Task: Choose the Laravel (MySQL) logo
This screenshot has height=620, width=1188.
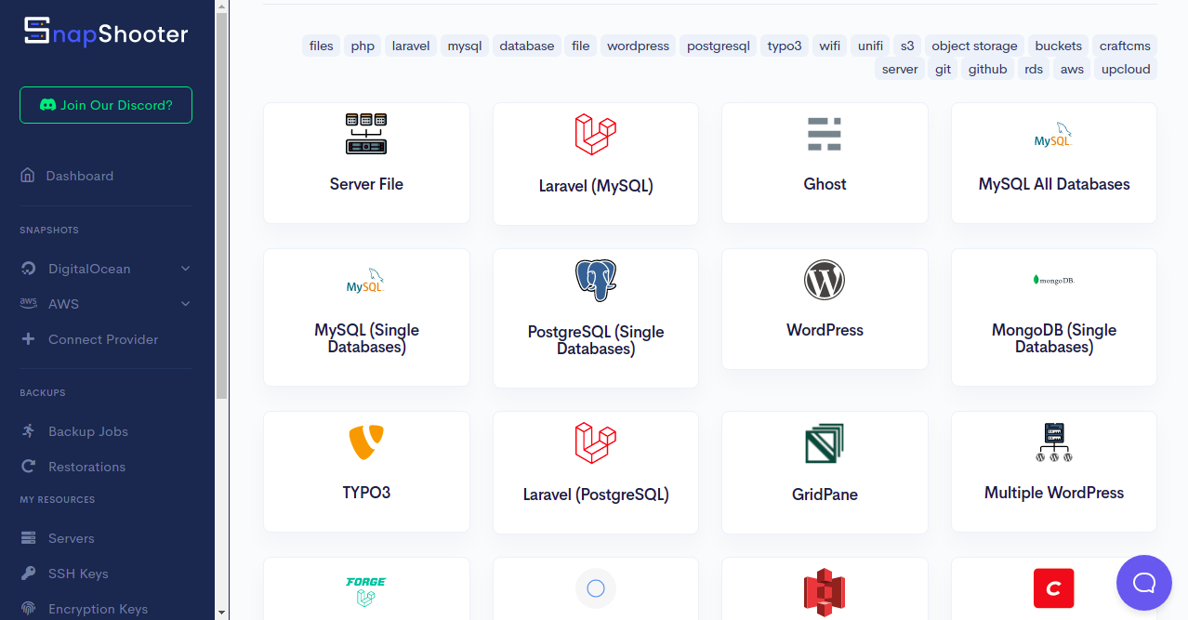Action: (x=596, y=134)
